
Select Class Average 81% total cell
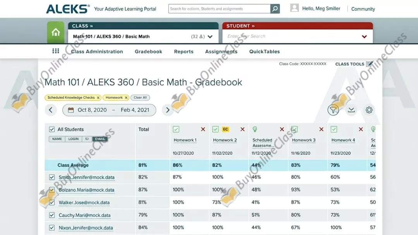pyautogui.click(x=142, y=165)
